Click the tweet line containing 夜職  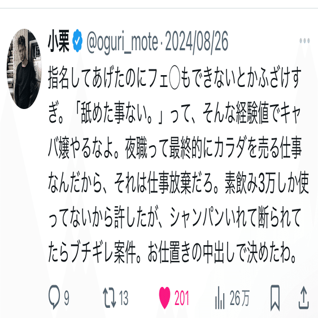175,147
